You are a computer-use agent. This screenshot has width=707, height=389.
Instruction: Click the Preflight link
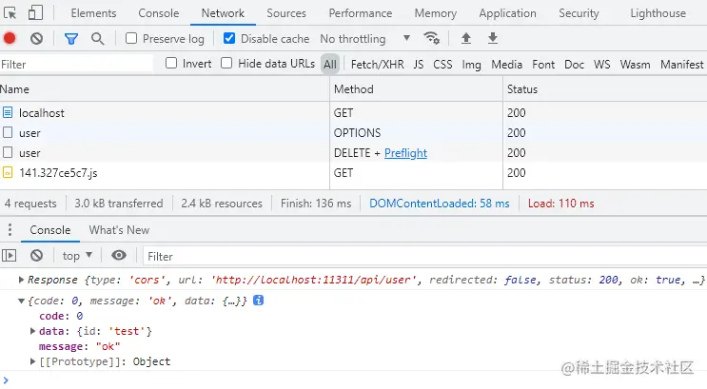pos(405,153)
